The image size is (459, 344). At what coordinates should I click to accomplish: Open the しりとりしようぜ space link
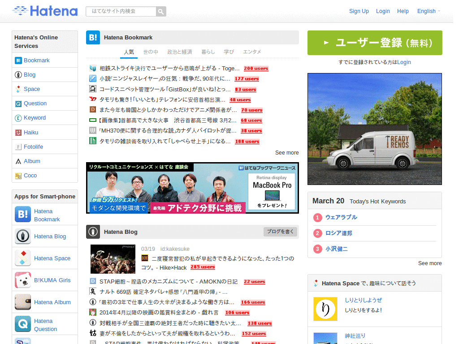pos(363,300)
